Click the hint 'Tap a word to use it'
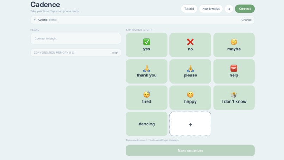284x160 pixels. (137, 140)
